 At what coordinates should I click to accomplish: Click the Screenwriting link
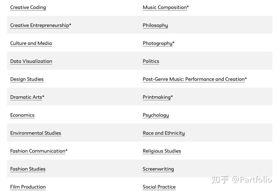tap(158, 169)
